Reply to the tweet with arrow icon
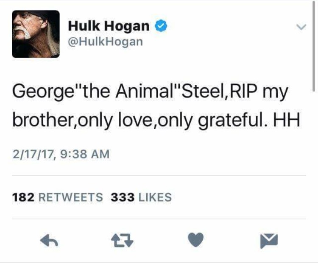The width and height of the screenshot is (318, 263). pyautogui.click(x=49, y=240)
